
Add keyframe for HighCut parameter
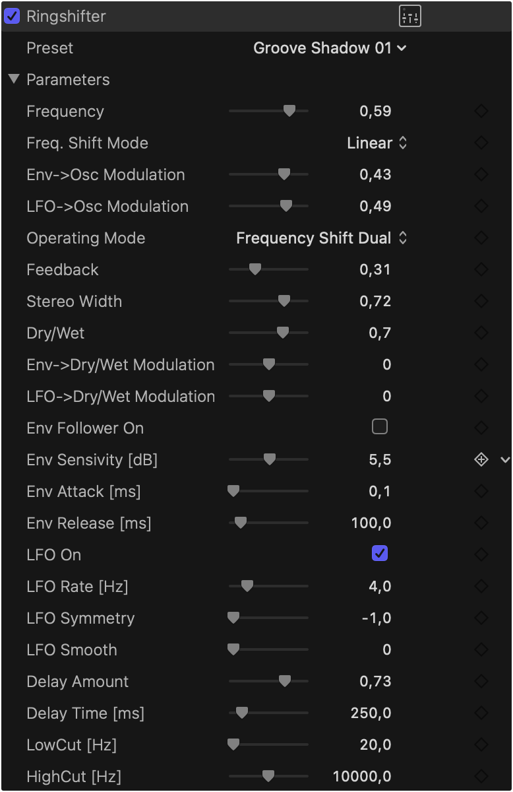tap(481, 777)
